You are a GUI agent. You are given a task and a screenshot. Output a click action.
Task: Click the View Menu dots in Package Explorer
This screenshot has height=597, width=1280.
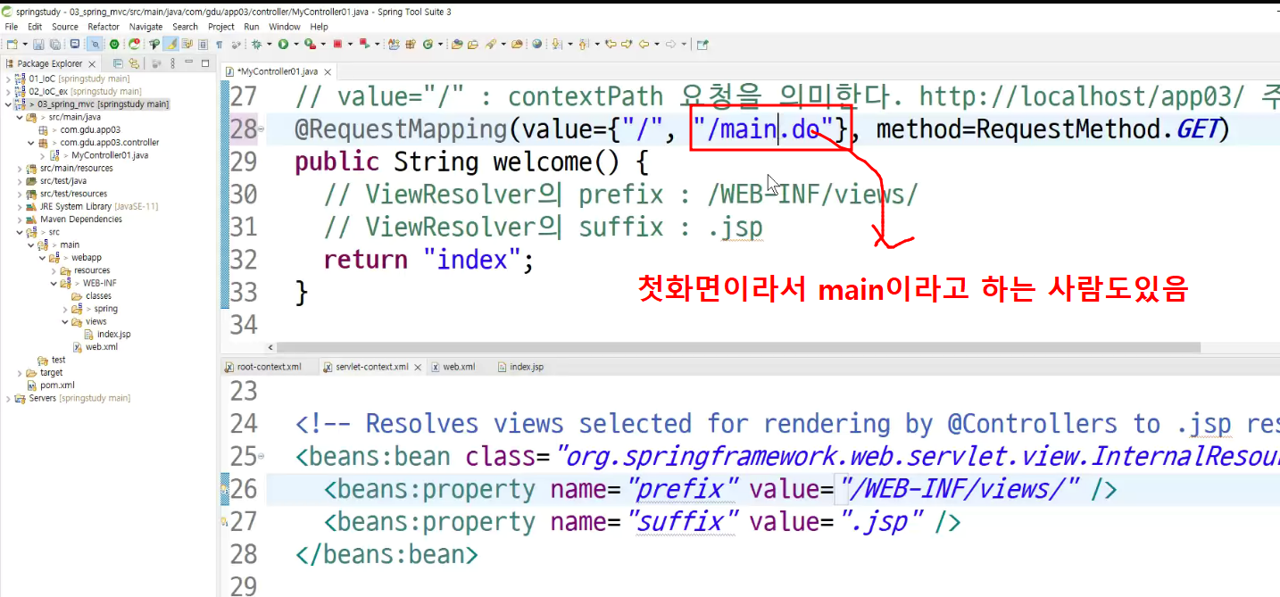[x=172, y=63]
